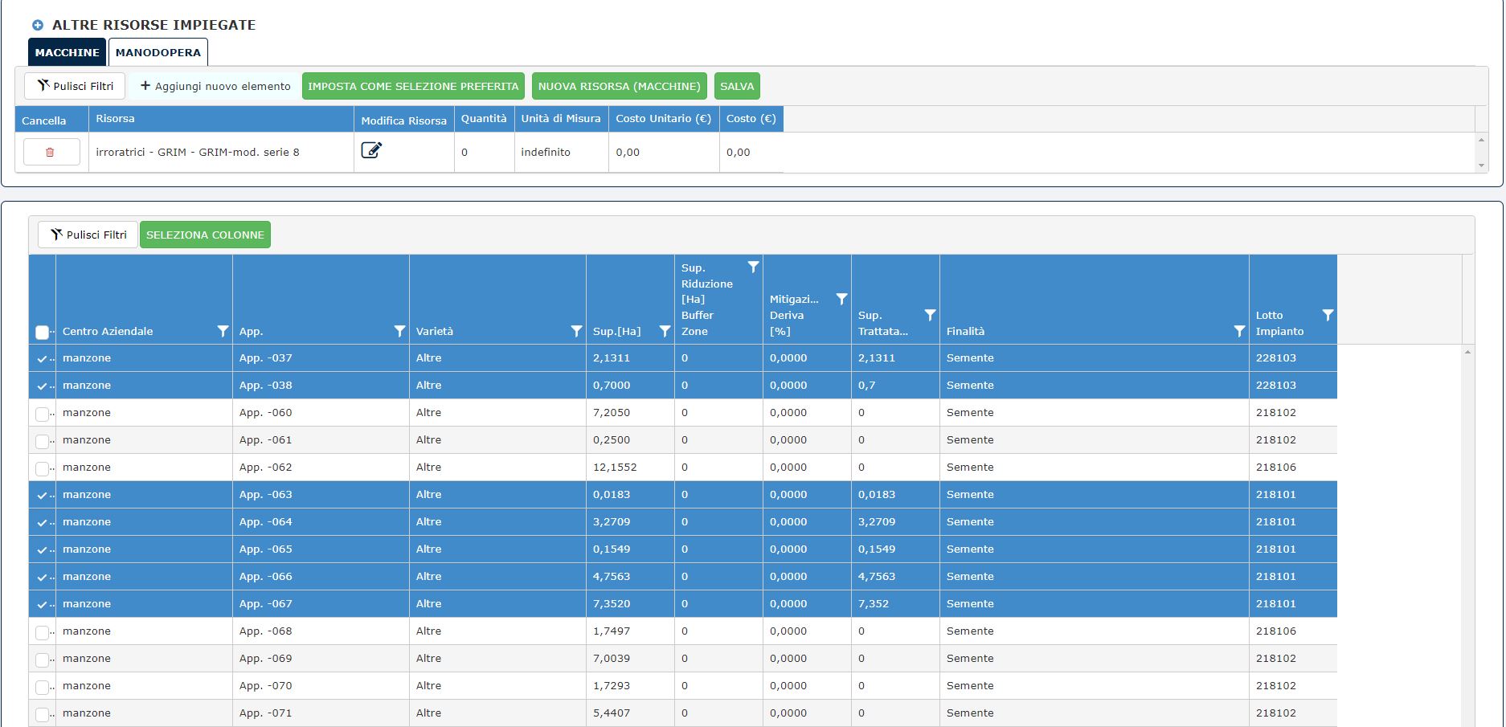Click plus icon beside Altre Risorse Impiegate
Screen dimensions: 1506x727
coord(38,25)
